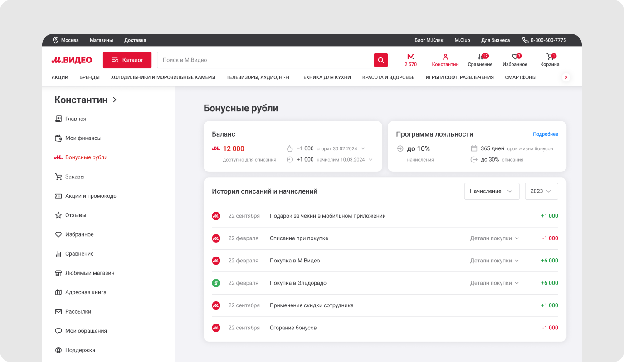Click 'Подарок за чекин в мобильном приложении'
This screenshot has width=624, height=362.
328,216
